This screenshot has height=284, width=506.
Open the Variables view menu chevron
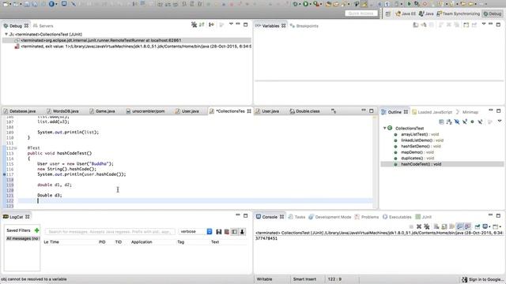483,24
